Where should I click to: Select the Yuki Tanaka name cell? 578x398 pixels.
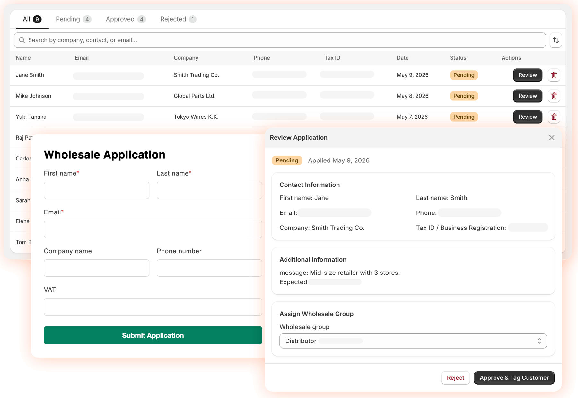(x=31, y=117)
